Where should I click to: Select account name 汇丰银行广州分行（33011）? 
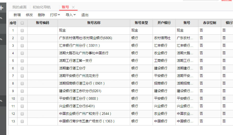click(x=80, y=45)
